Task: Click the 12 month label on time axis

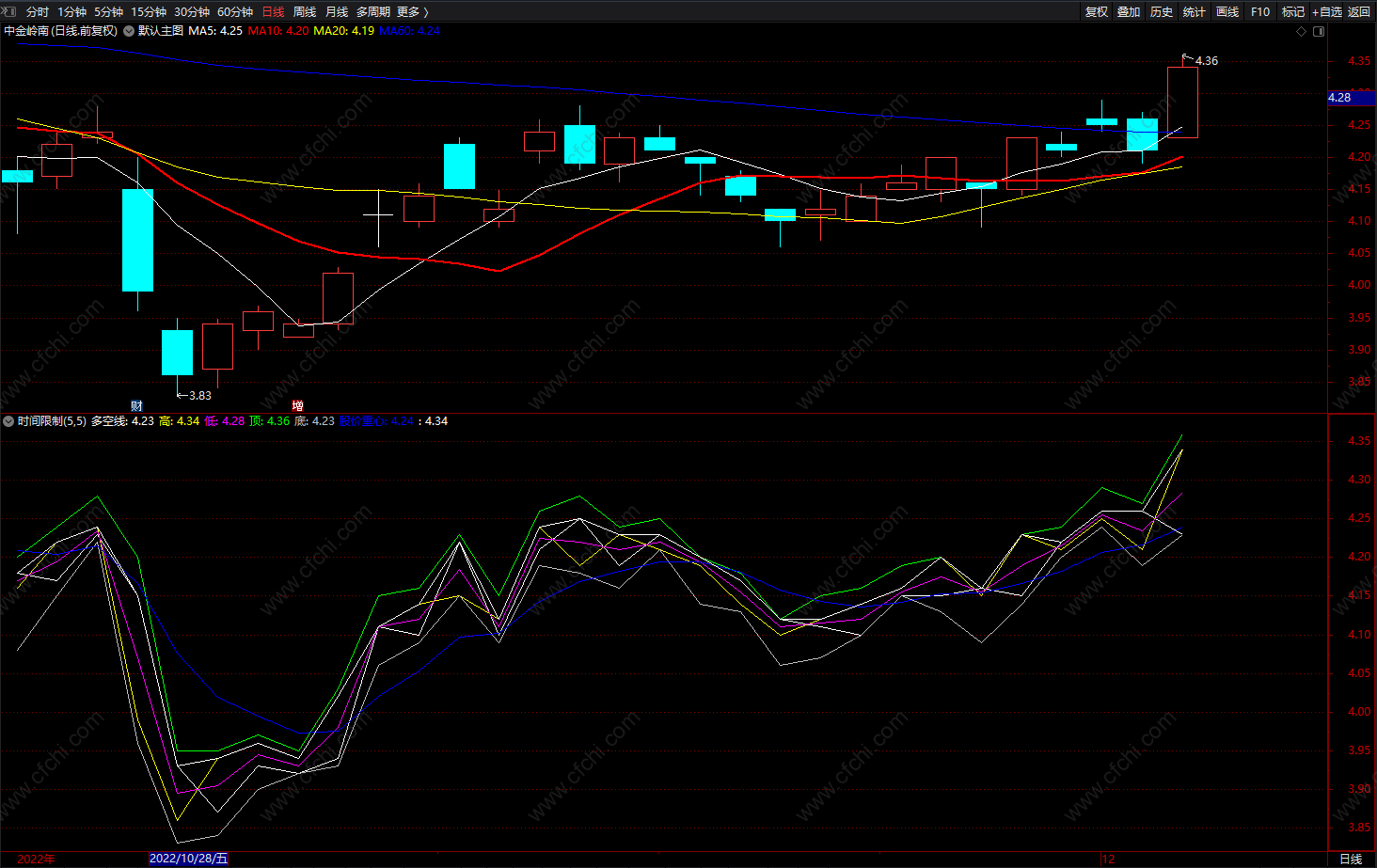Action: (x=1109, y=860)
